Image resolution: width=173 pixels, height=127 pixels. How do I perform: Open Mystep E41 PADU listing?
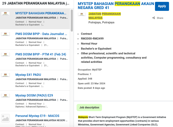(x=28, y=75)
